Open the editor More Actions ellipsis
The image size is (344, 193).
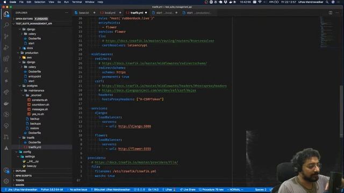tap(338, 13)
